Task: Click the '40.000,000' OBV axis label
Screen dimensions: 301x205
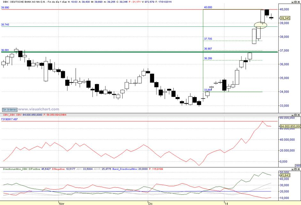Action: [x=287, y=140]
